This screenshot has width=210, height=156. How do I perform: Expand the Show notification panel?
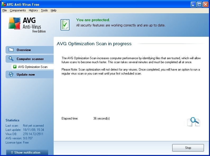[27, 153]
